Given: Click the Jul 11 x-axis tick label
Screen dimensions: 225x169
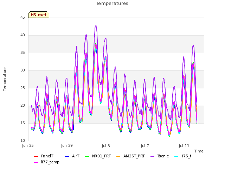Looking at the screenshot, I should (x=184, y=146).
